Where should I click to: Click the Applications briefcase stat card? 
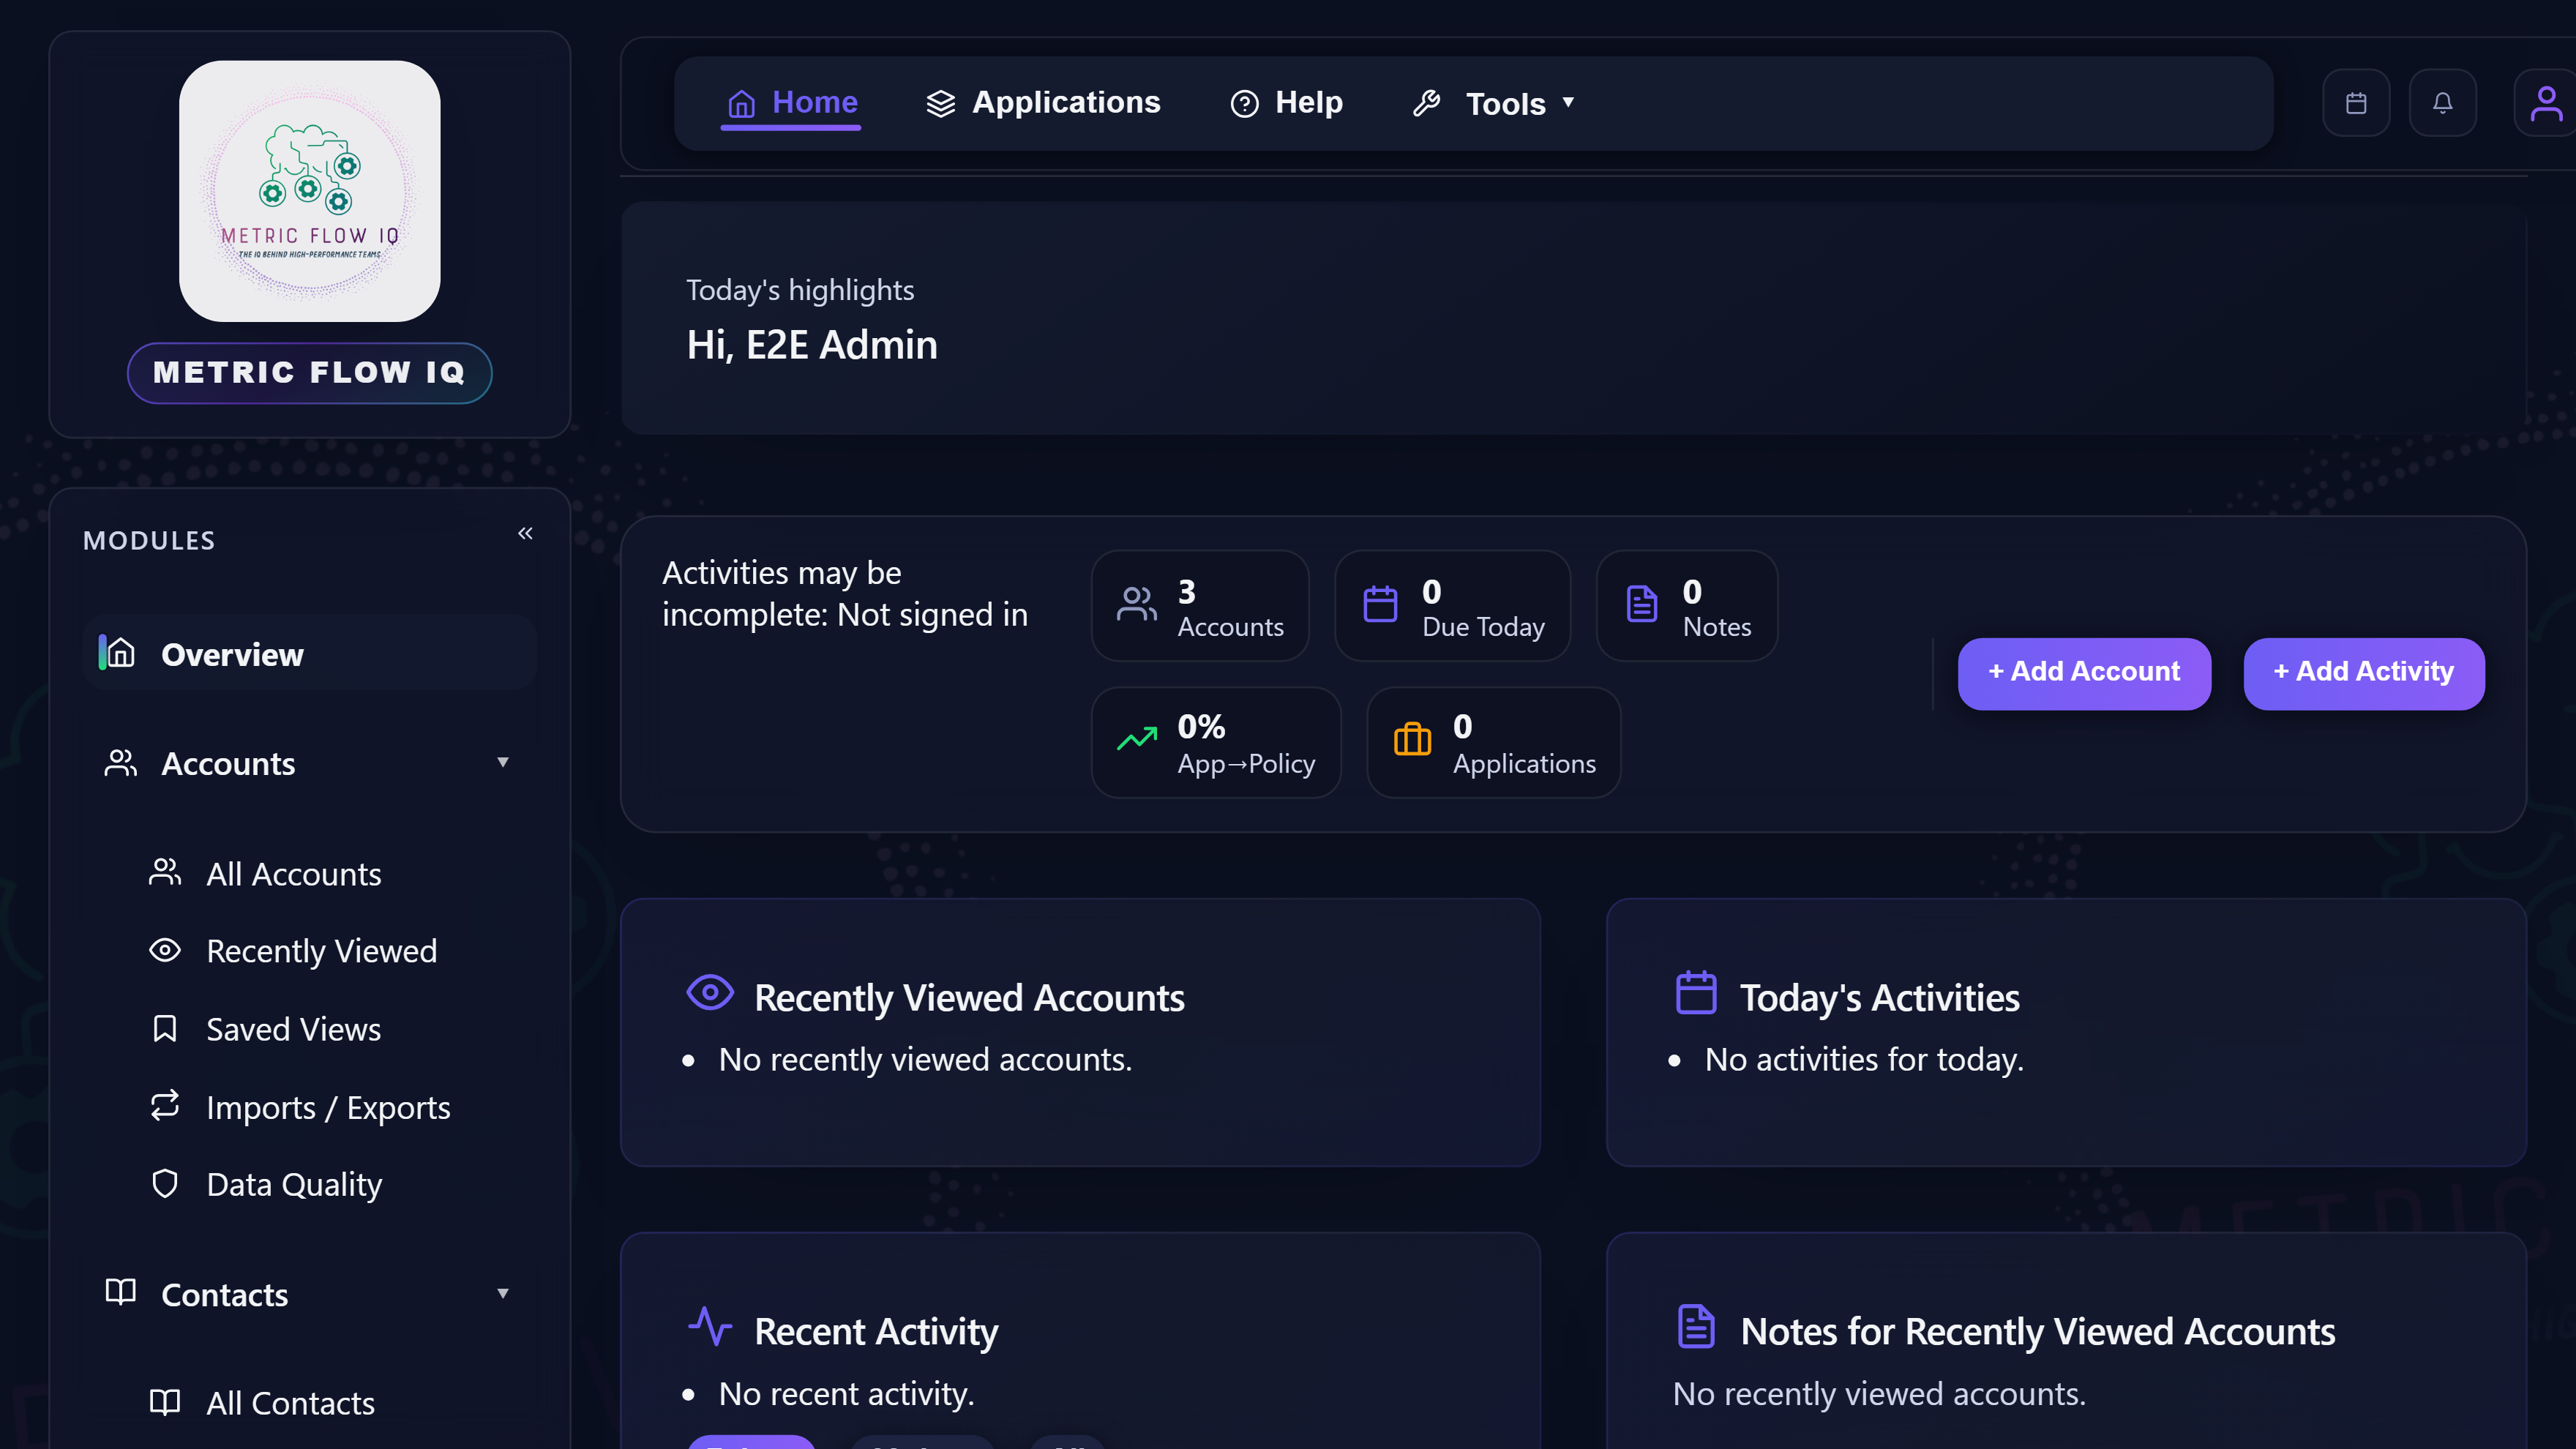pyautogui.click(x=1493, y=743)
